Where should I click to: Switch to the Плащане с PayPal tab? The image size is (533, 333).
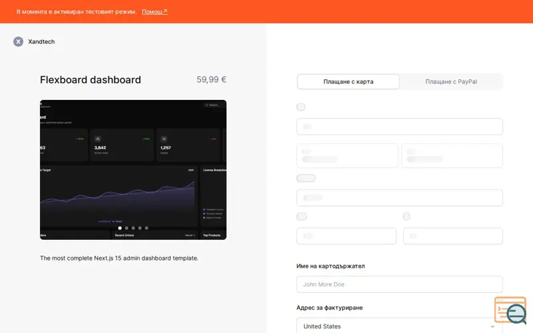pyautogui.click(x=451, y=81)
